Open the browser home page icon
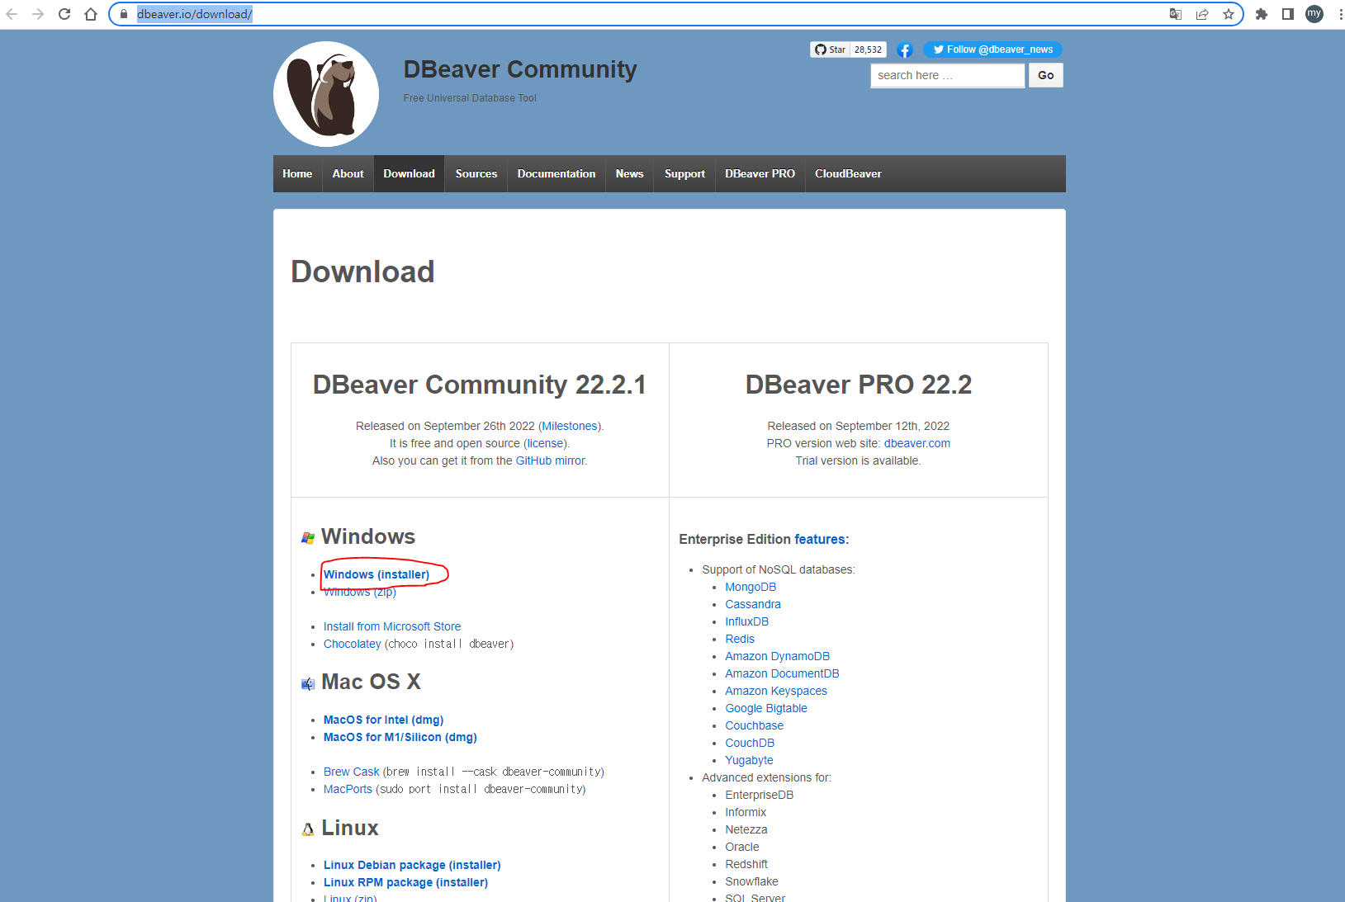Screen dimensions: 1345x902 (x=91, y=14)
